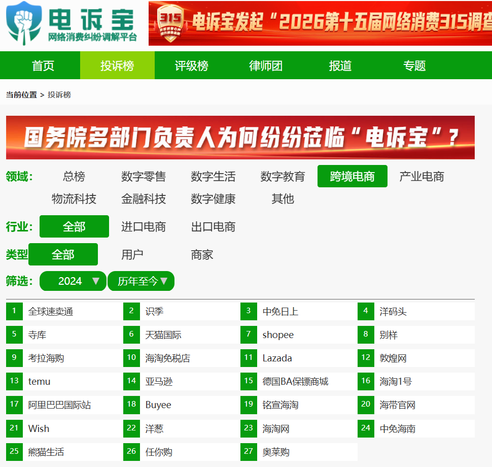Screen dimensions: 492x467
Task: Open rank 14 亚马逊
Action: [182, 382]
